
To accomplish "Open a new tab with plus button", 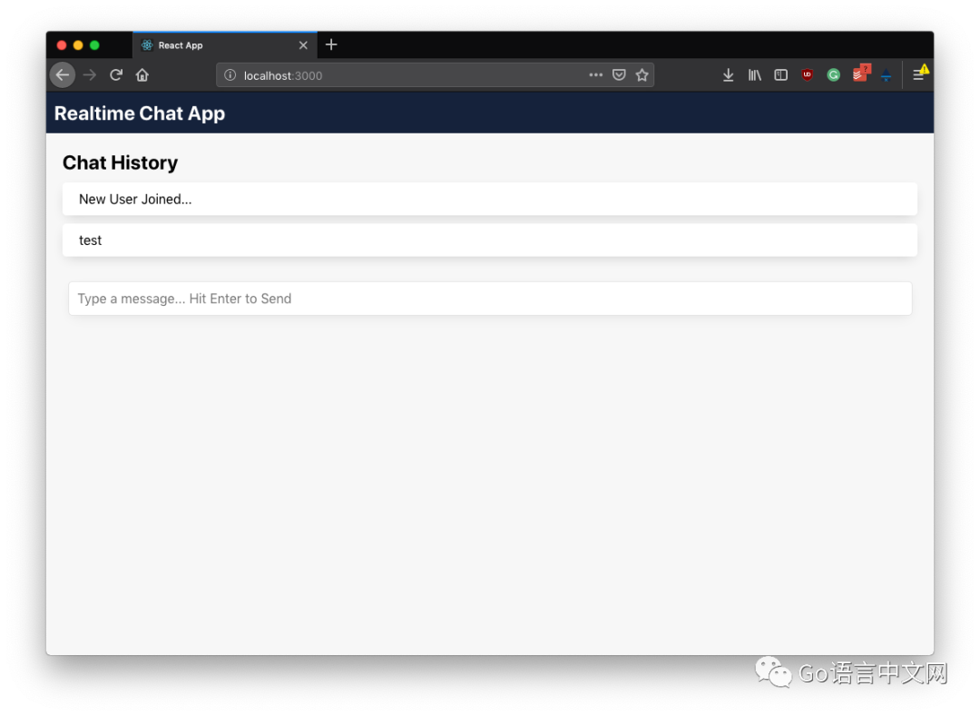I will pos(331,44).
